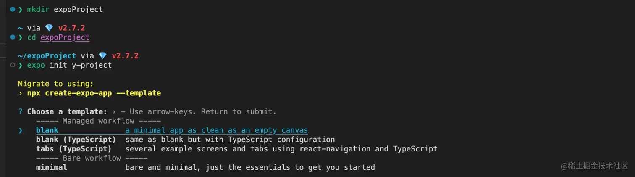
Task: Click the gem icon after ~/expoProject via
Action: click(x=102, y=56)
